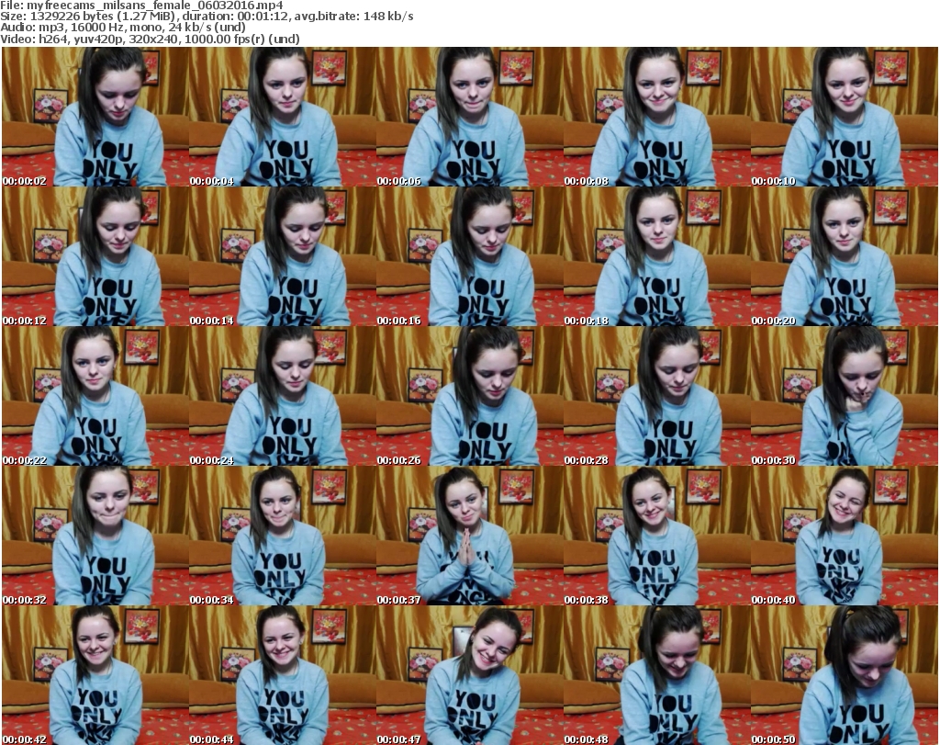Image resolution: width=940 pixels, height=745 pixels.
Task: Select the 00:00:16 thumbnail
Action: [469, 257]
